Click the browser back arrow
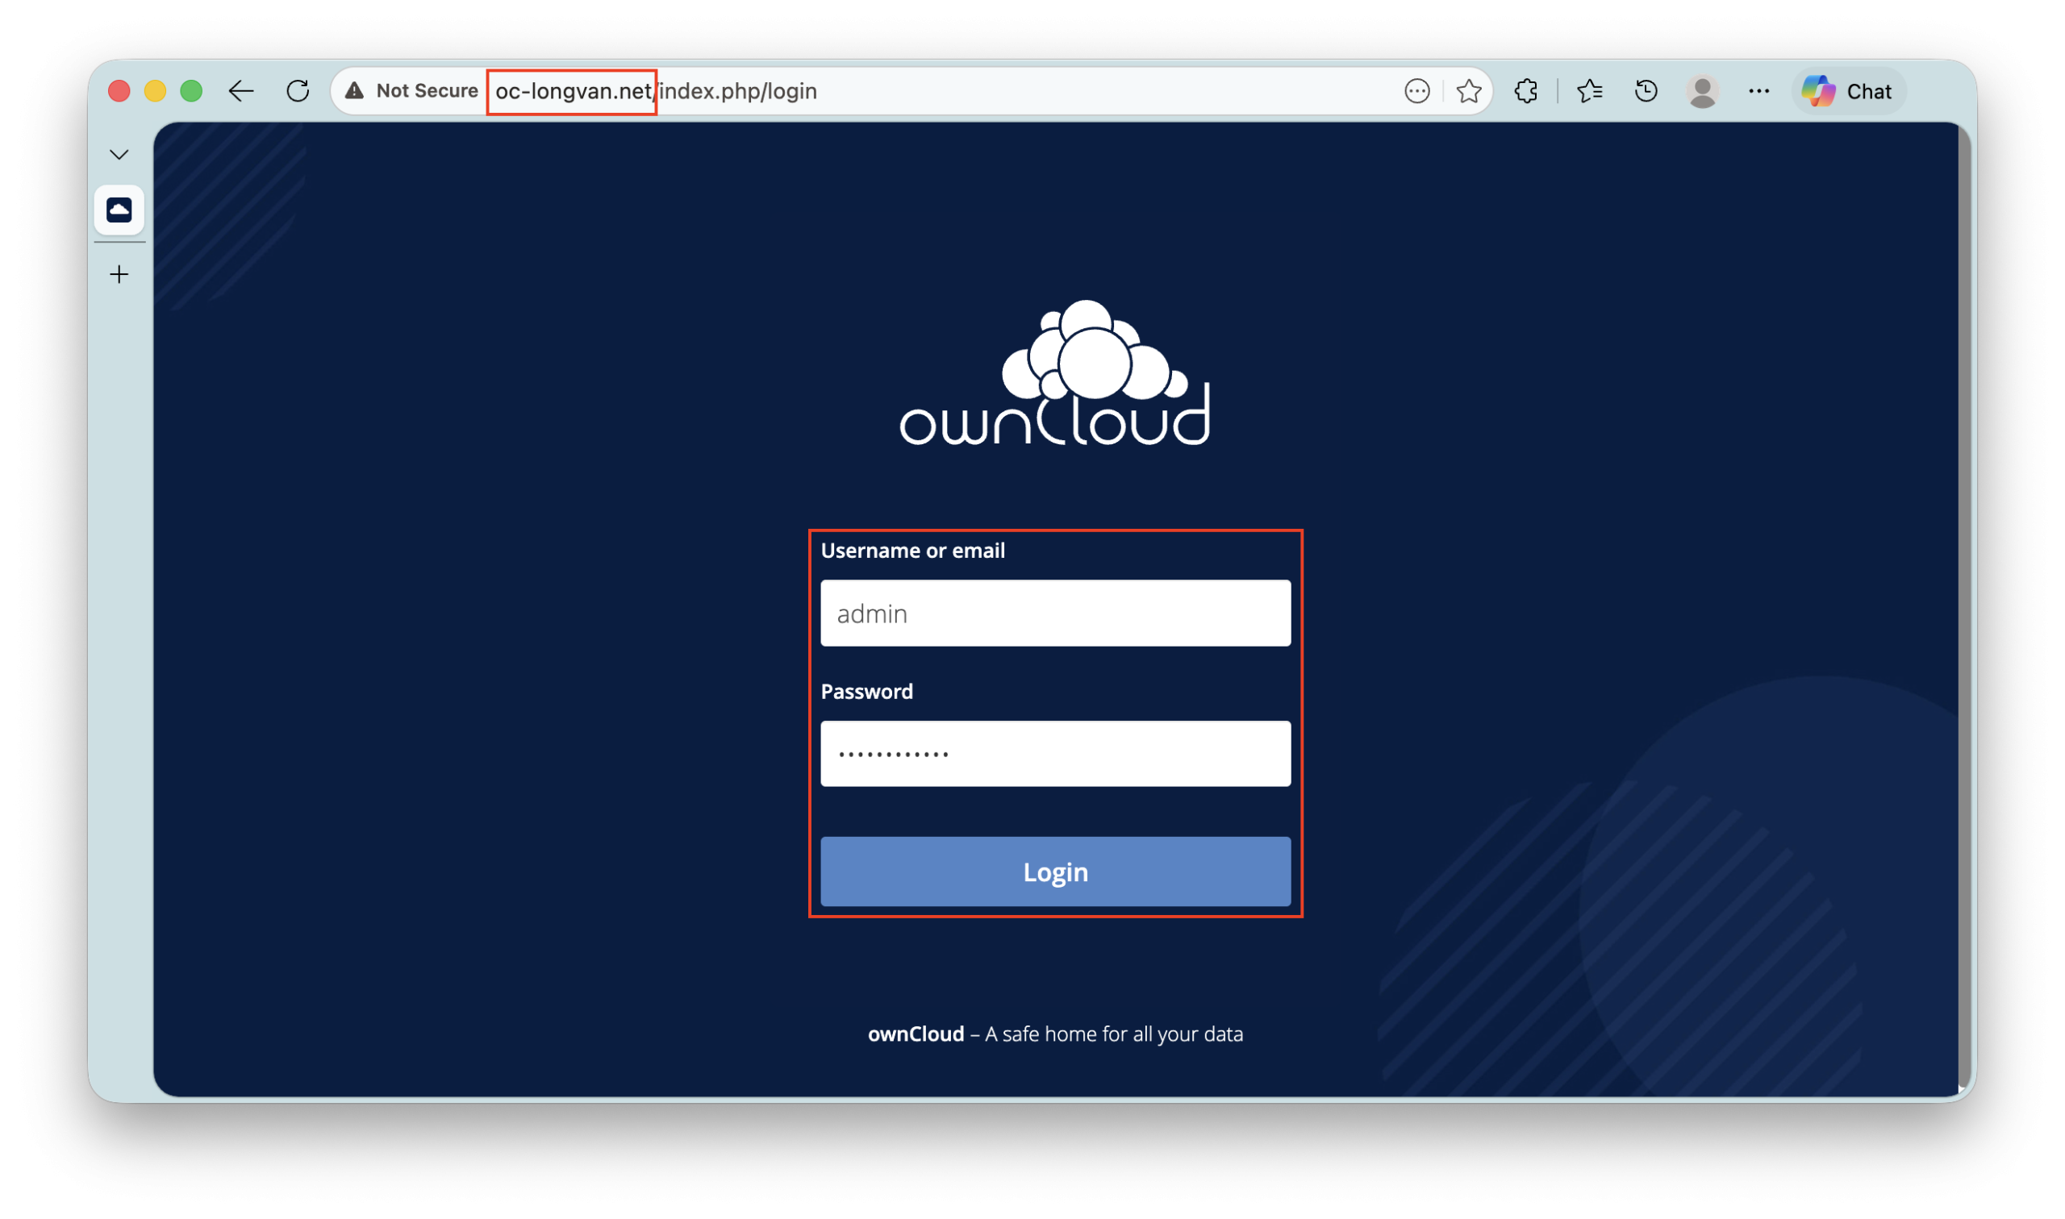 click(x=240, y=91)
